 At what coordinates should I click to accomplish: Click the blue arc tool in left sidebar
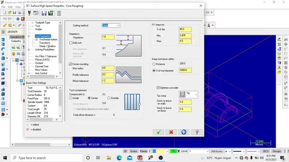pos(3,49)
